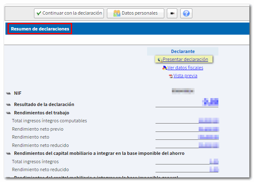The height and width of the screenshot is (182, 254).
Task: Click the icon beside Presentar declaración
Action: click(160, 60)
